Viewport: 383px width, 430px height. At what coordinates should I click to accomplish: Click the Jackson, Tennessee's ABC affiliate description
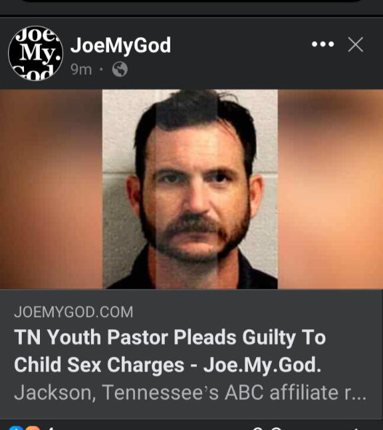coord(190,393)
